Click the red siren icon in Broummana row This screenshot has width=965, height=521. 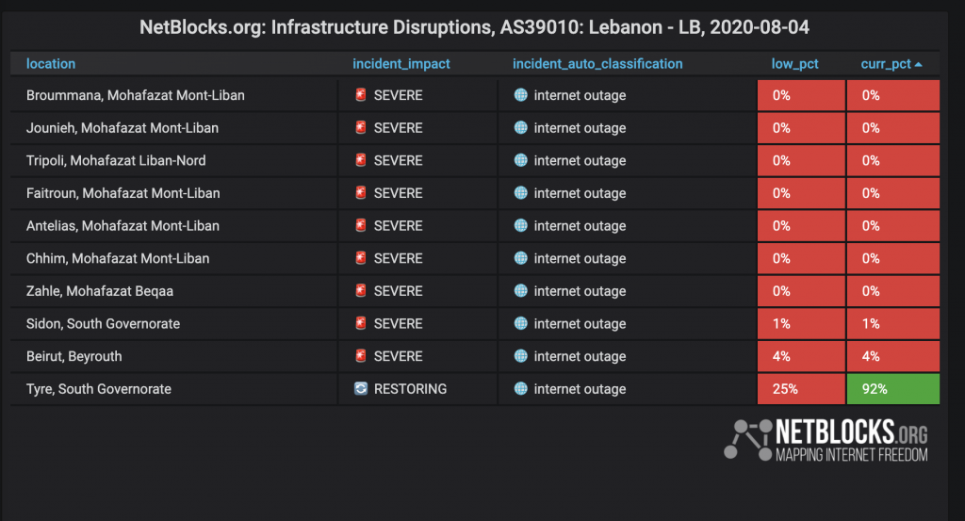[x=361, y=95]
